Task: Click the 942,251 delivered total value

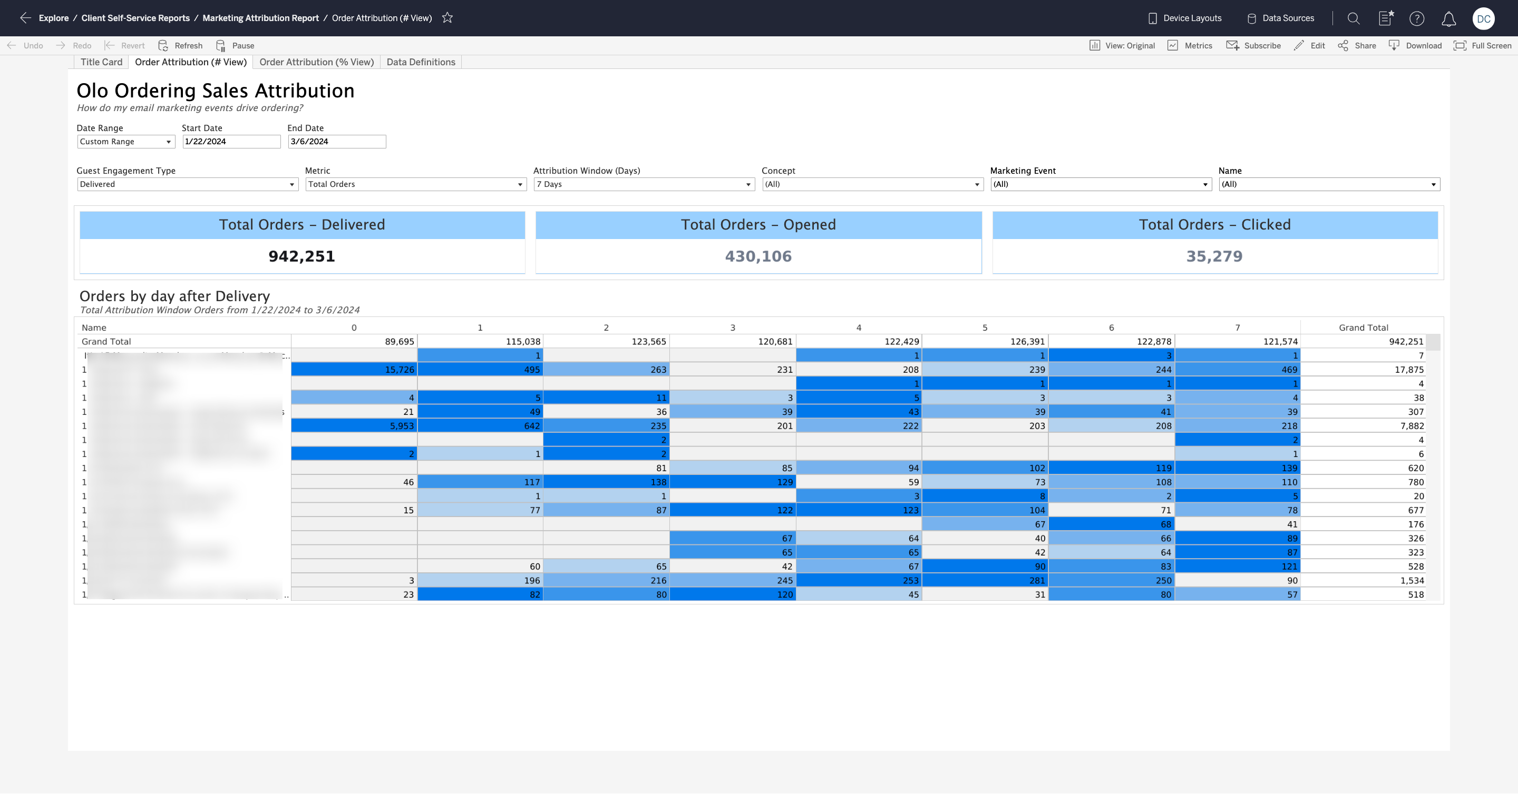Action: coord(301,256)
